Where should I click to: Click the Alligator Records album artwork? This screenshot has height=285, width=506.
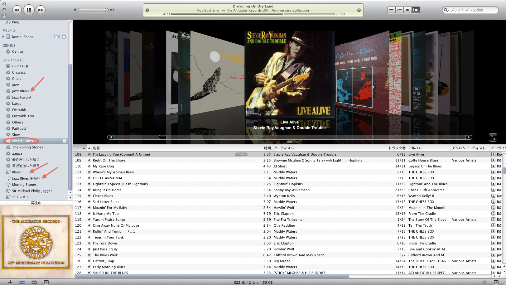(x=36, y=242)
